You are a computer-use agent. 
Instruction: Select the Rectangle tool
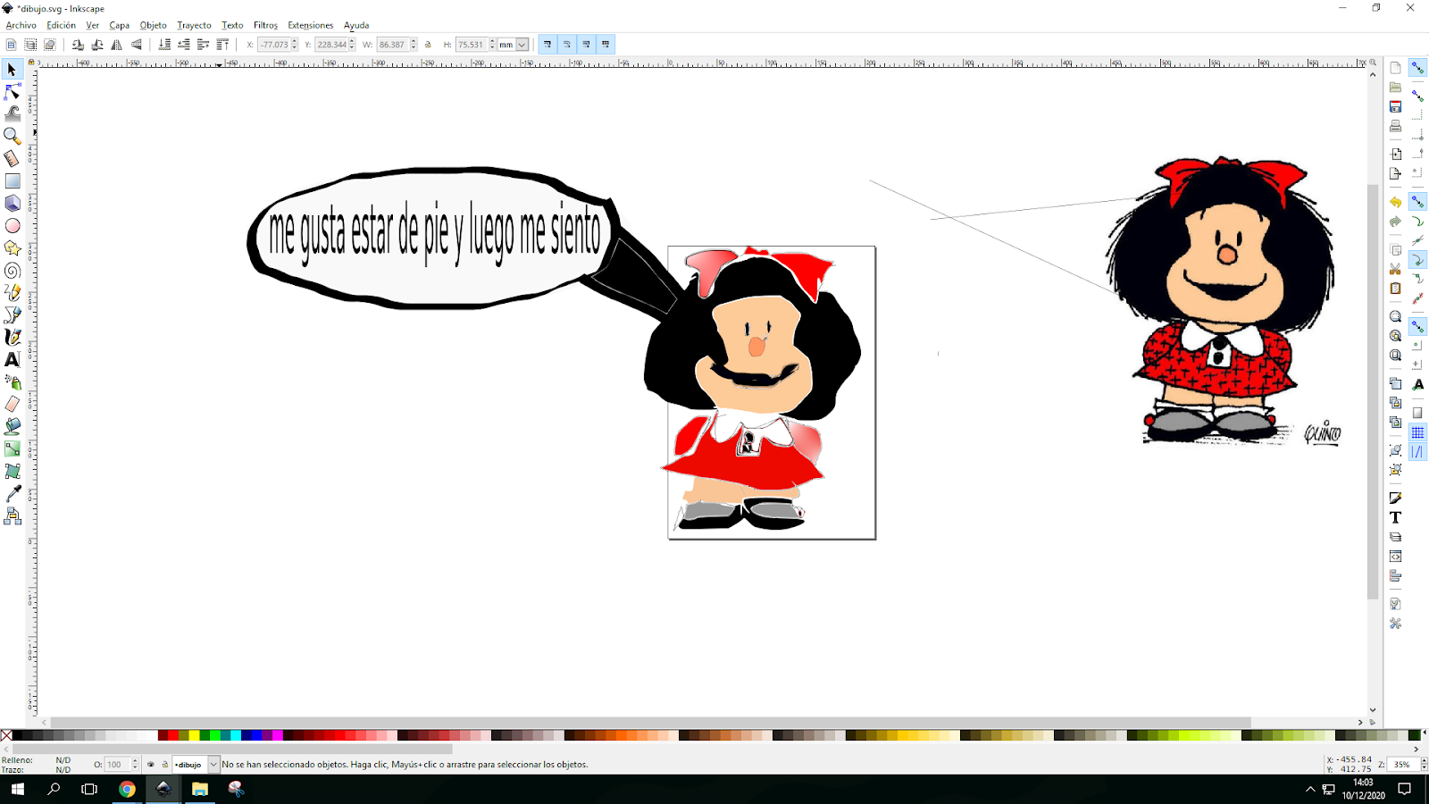(x=13, y=181)
